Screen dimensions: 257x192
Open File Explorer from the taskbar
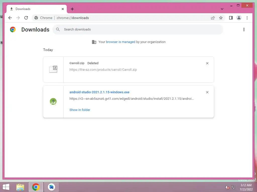click(20, 187)
